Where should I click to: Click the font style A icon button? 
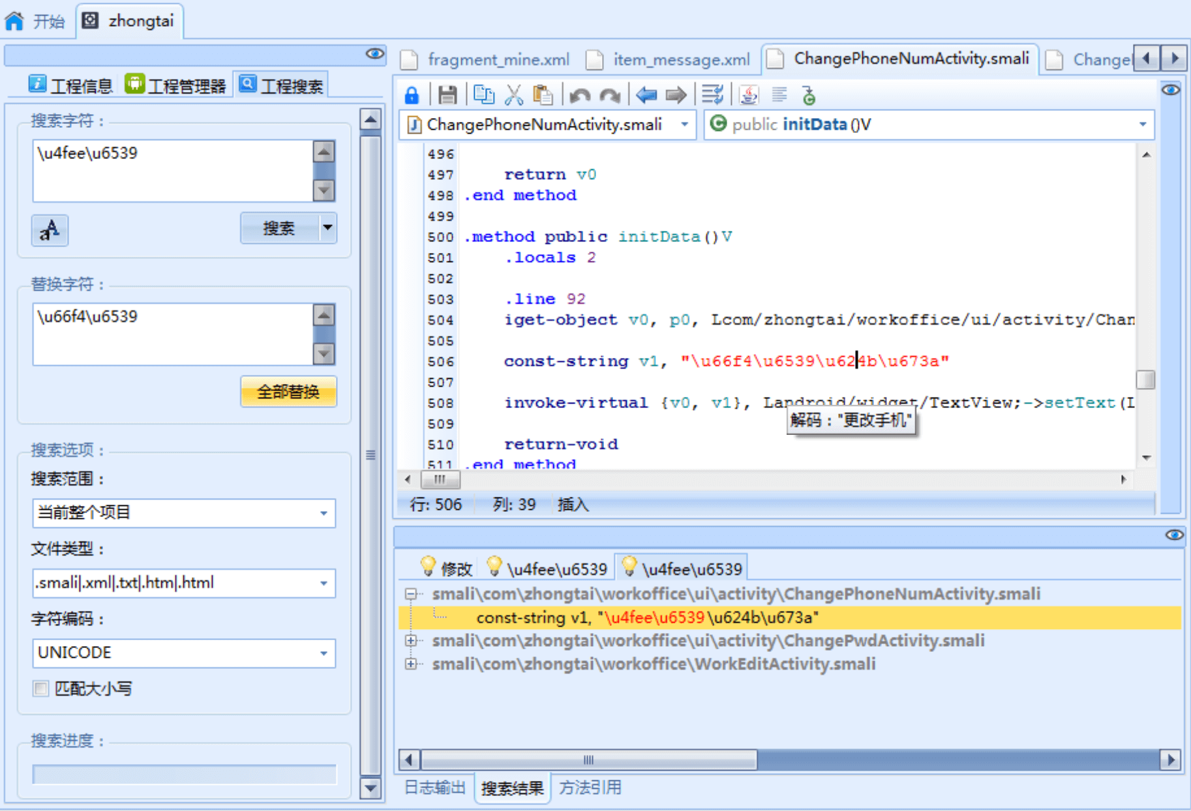[x=50, y=229]
